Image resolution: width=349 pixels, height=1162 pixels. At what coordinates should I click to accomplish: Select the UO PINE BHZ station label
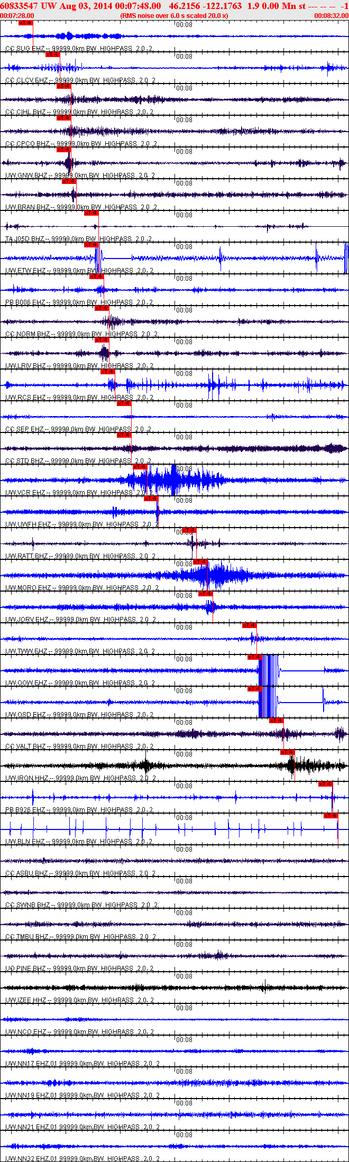pos(79,969)
